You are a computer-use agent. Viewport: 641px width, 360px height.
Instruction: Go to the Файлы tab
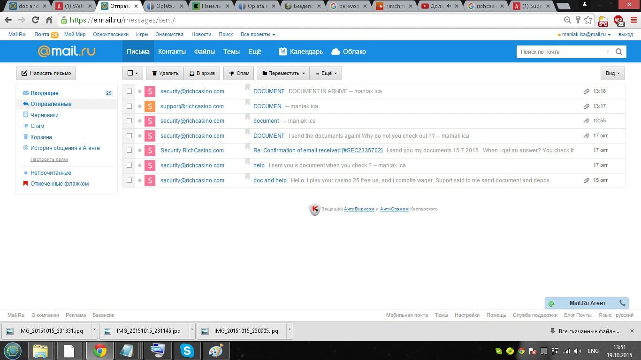tap(205, 52)
